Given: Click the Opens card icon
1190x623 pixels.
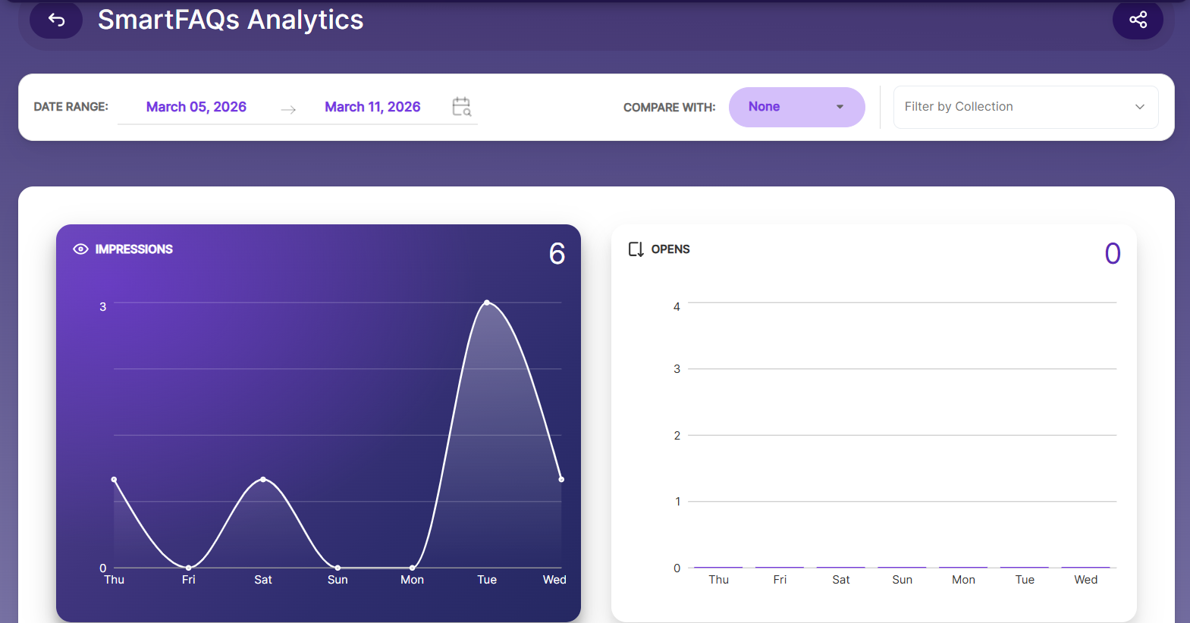Looking at the screenshot, I should pos(636,249).
